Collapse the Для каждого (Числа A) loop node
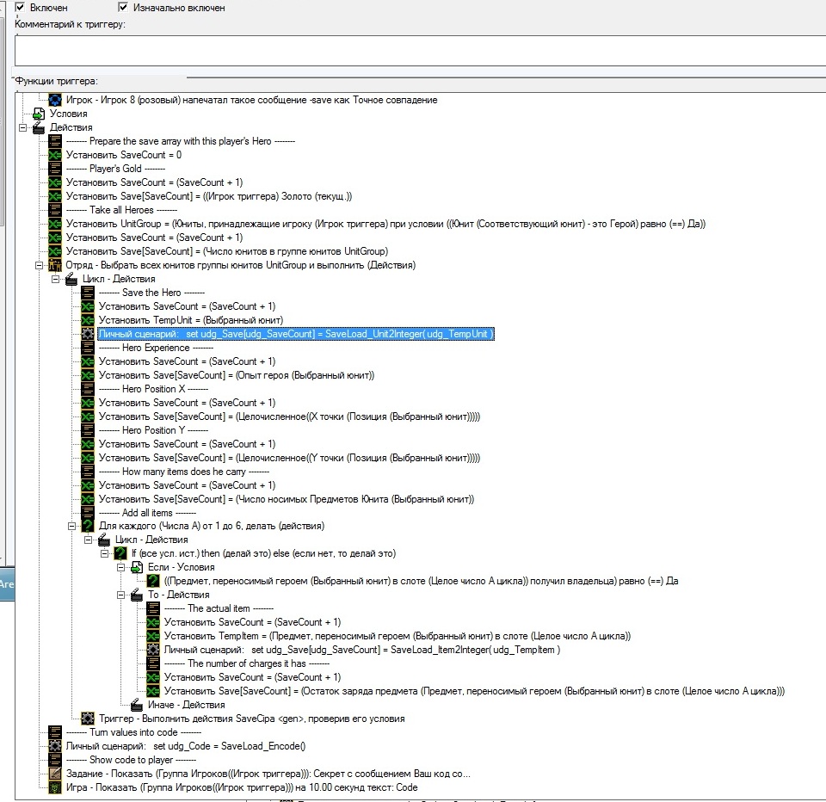The image size is (826, 802). tap(71, 526)
